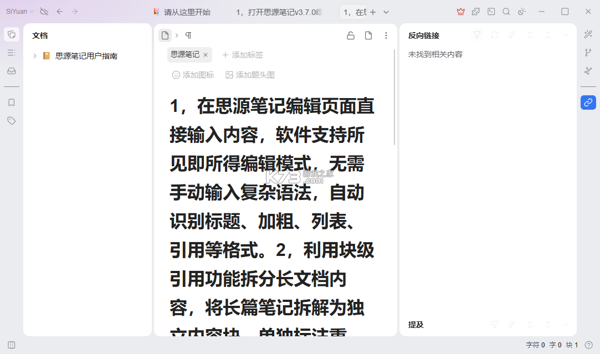This screenshot has width=600, height=354.
Task: Open the tags dock panel
Action: click(12, 121)
